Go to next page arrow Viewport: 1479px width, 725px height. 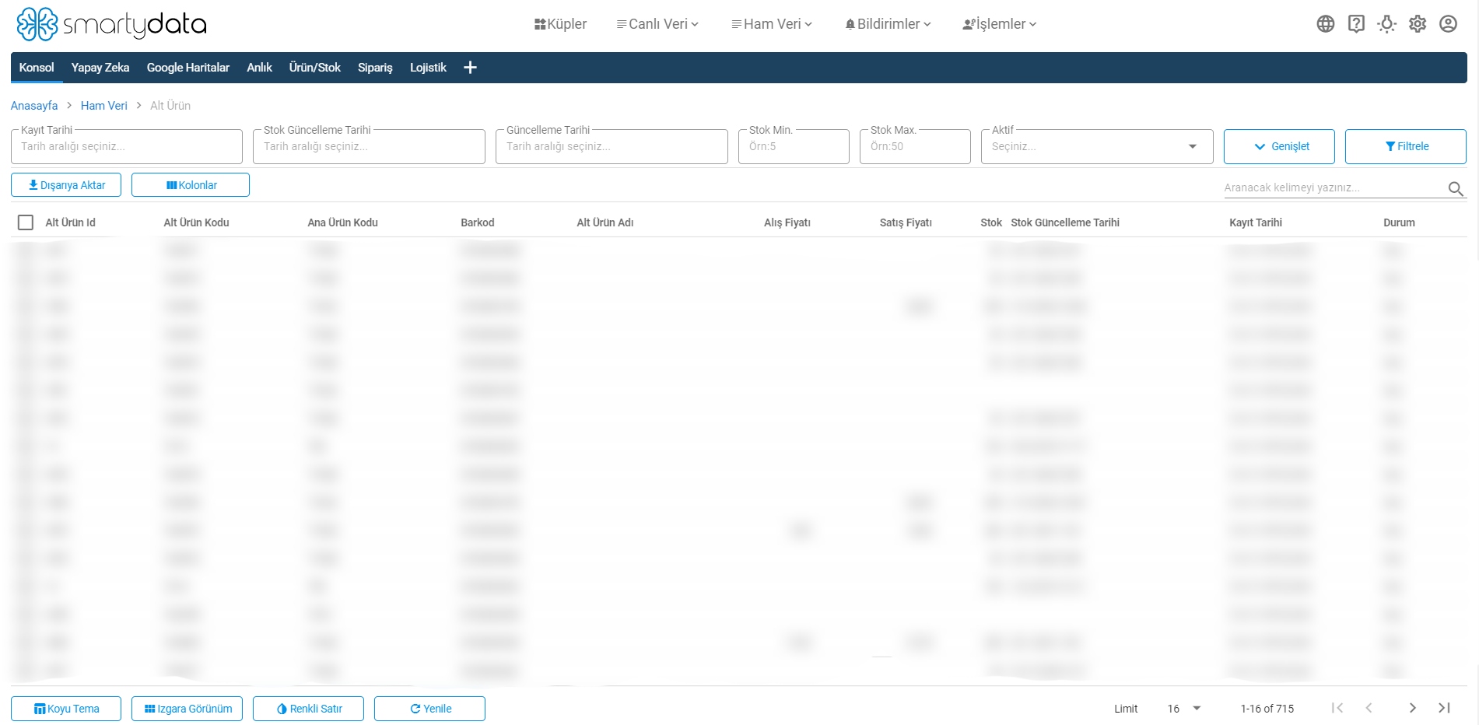pos(1412,708)
